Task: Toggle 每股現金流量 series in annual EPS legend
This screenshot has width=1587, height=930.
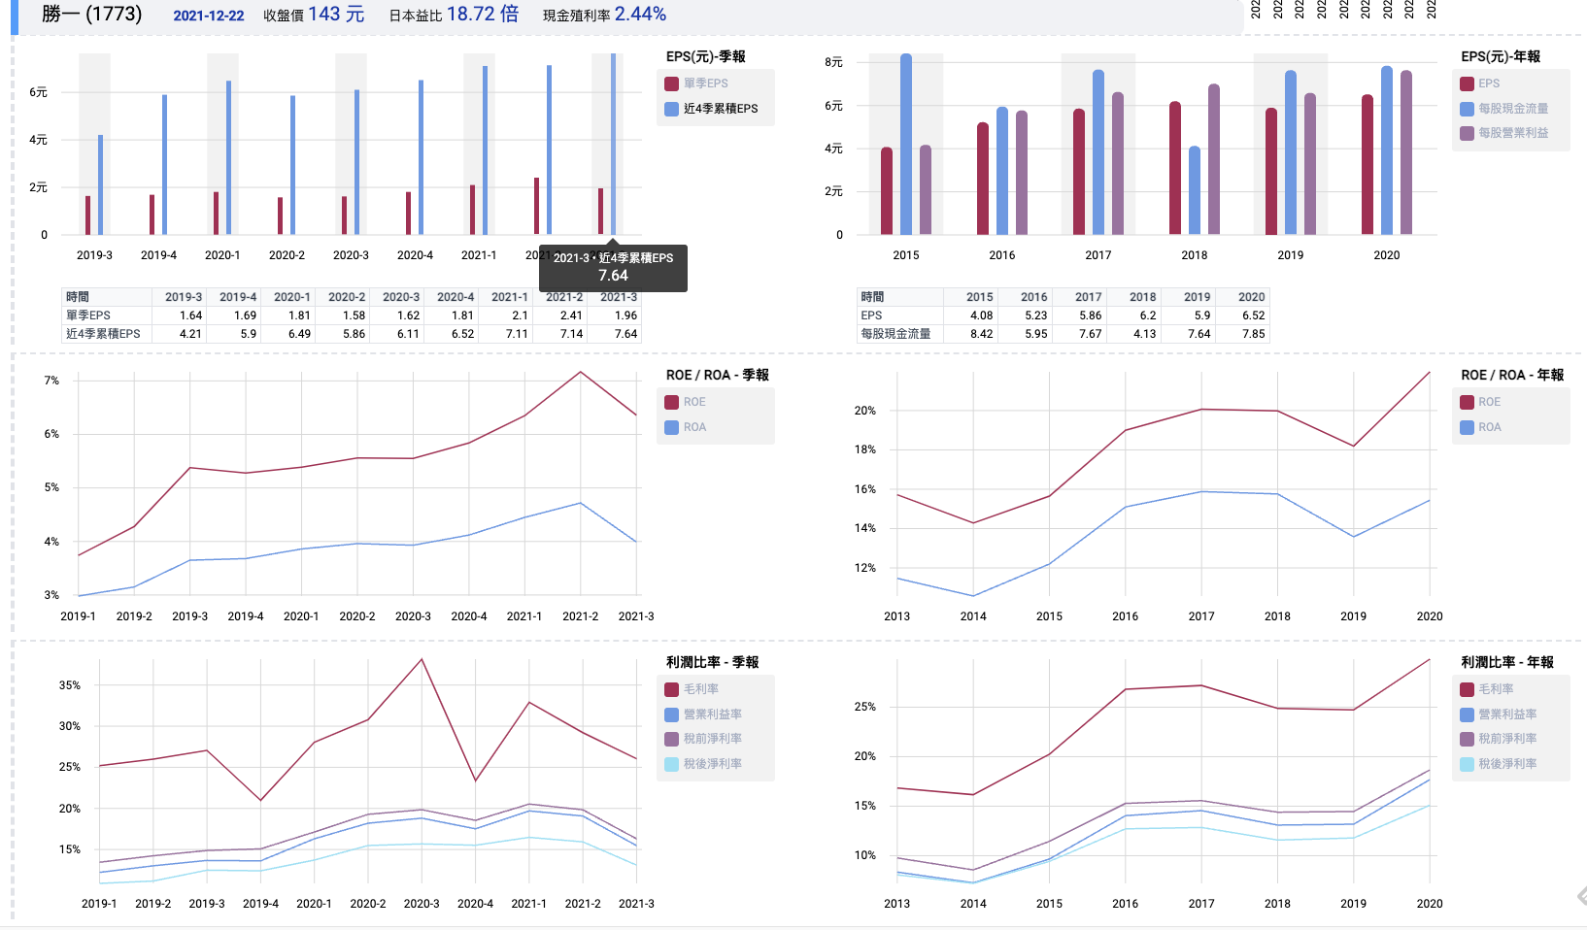Action: click(1504, 109)
